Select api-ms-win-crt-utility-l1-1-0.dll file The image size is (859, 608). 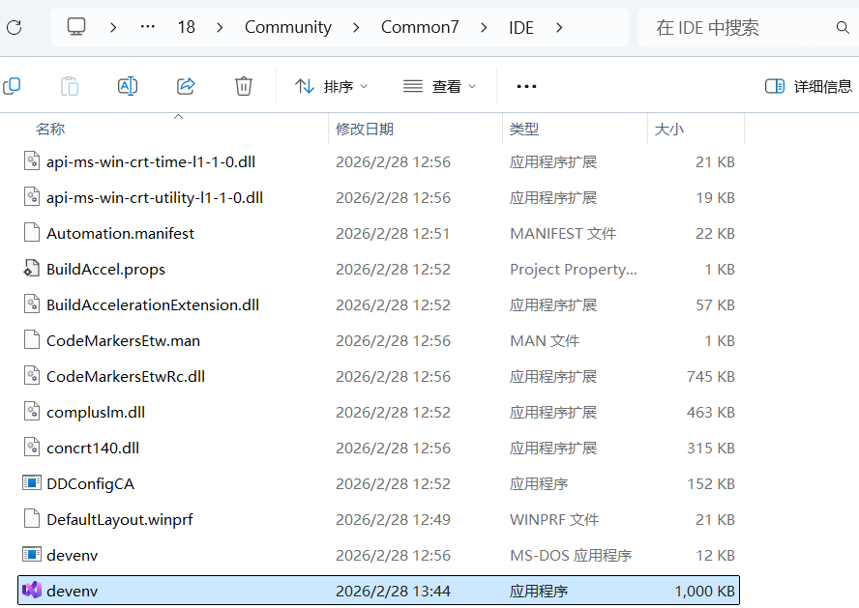378,197
